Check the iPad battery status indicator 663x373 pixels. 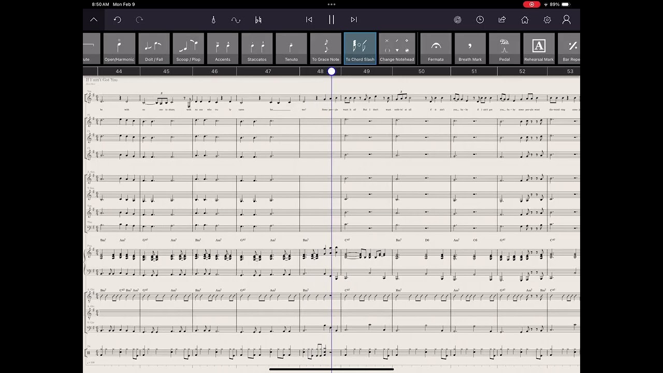(x=566, y=4)
